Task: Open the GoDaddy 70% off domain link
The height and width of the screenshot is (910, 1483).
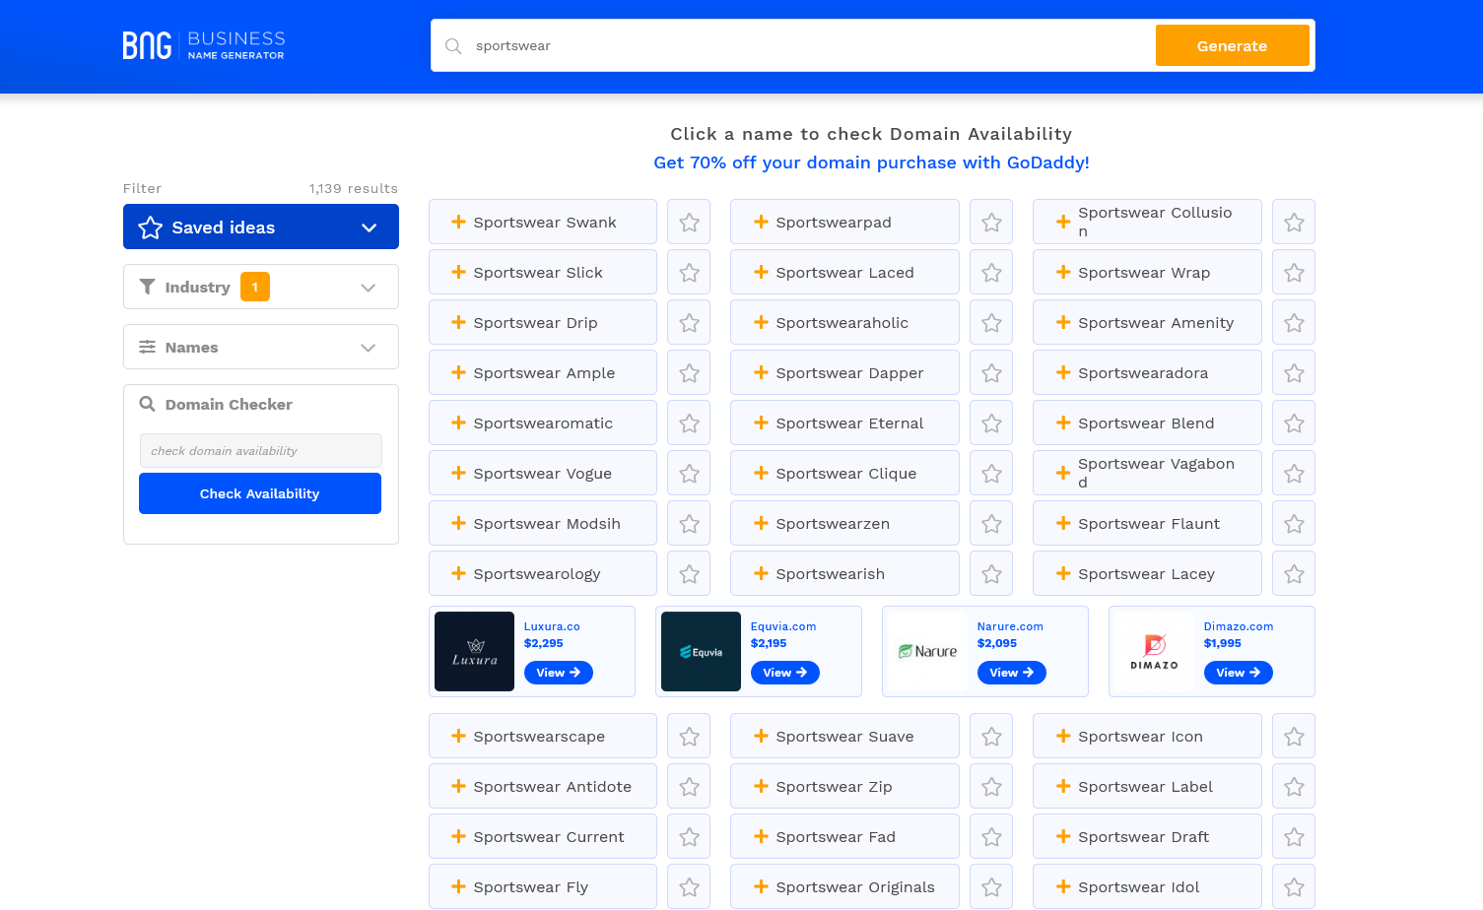Action: tap(871, 162)
